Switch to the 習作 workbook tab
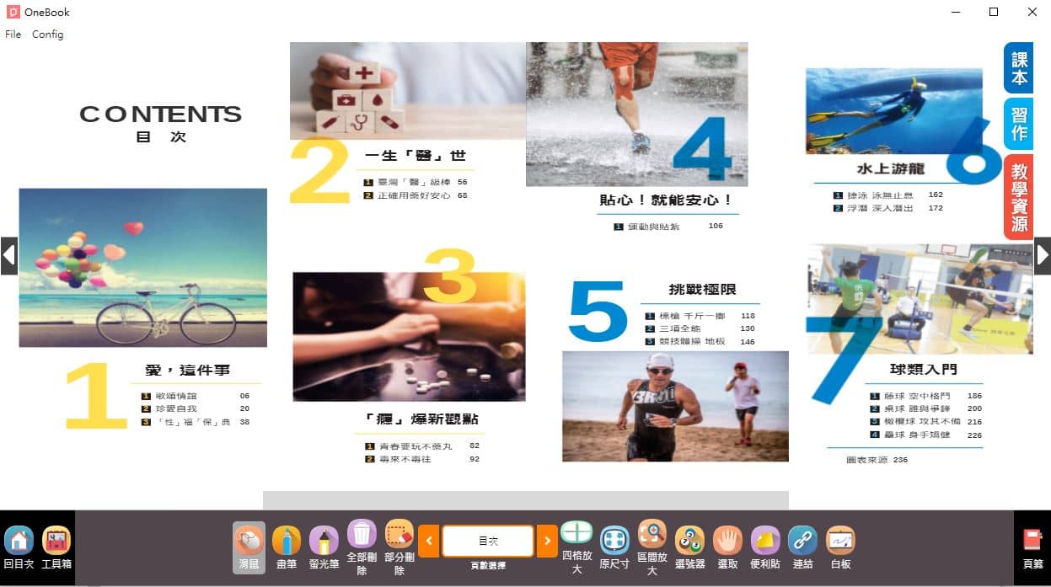The width and height of the screenshot is (1051, 587). (x=1019, y=124)
